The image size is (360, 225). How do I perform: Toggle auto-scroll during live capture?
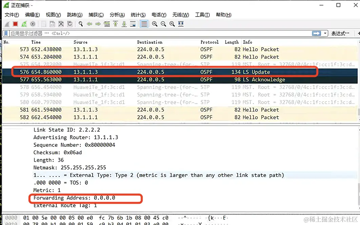click(133, 24)
